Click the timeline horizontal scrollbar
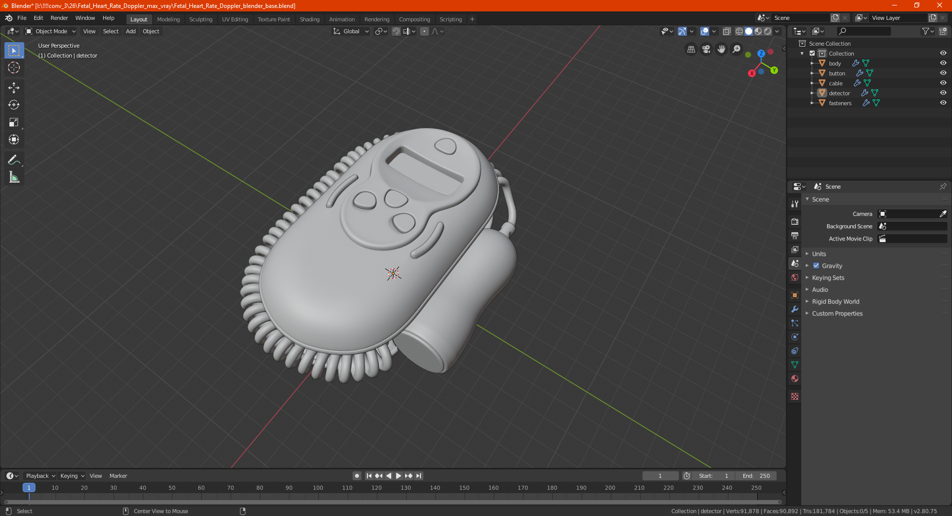This screenshot has height=516, width=952. 393,502
